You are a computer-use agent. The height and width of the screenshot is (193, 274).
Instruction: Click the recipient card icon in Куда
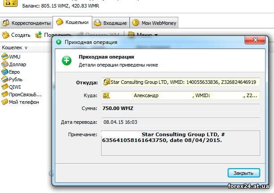pos(106,95)
